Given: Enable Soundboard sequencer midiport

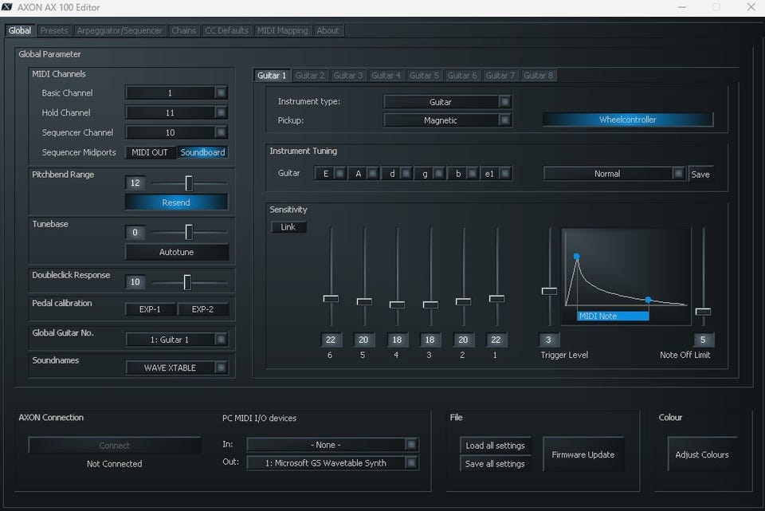Looking at the screenshot, I should click(202, 152).
